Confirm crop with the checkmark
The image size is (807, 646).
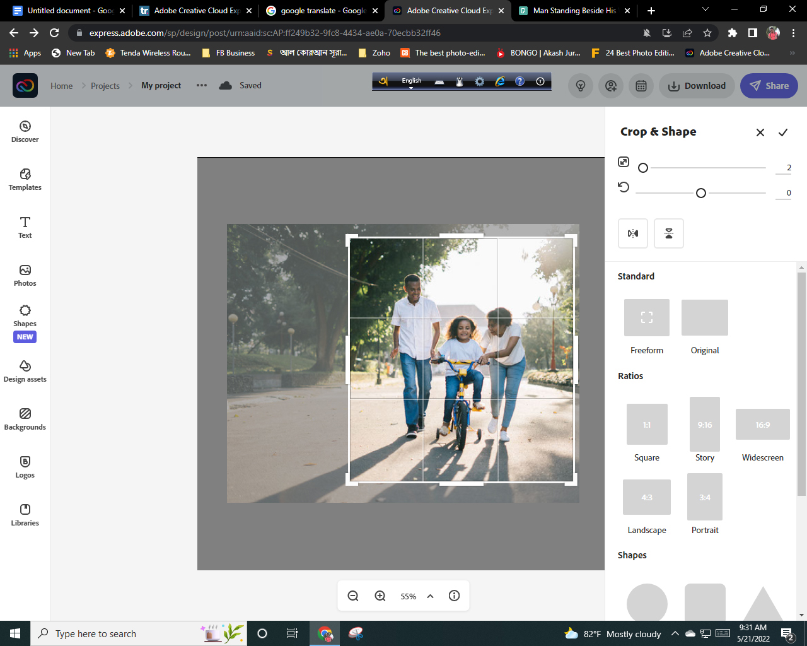click(x=783, y=132)
